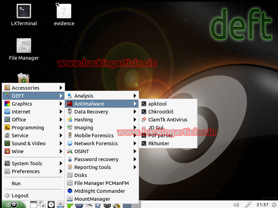Launch Midnight Commander
The width and height of the screenshot is (278, 208).
coord(102,191)
